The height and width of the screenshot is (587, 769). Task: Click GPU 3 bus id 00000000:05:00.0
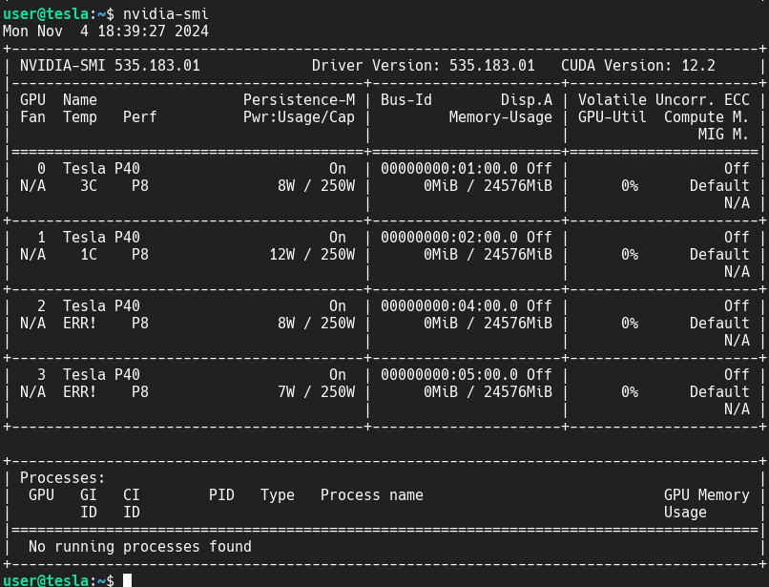449,374
